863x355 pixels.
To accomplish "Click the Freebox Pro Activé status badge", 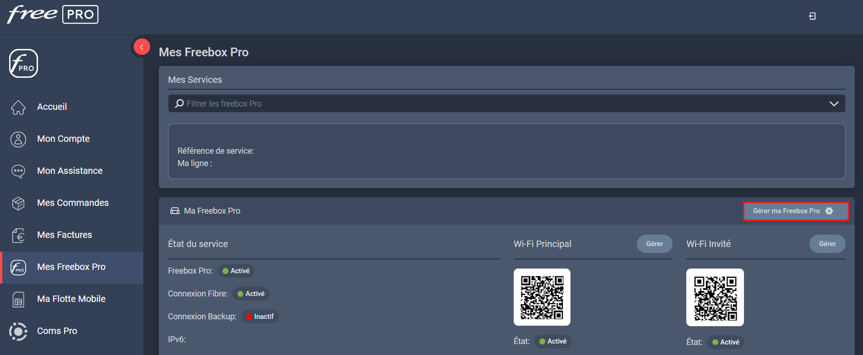I will coord(236,271).
